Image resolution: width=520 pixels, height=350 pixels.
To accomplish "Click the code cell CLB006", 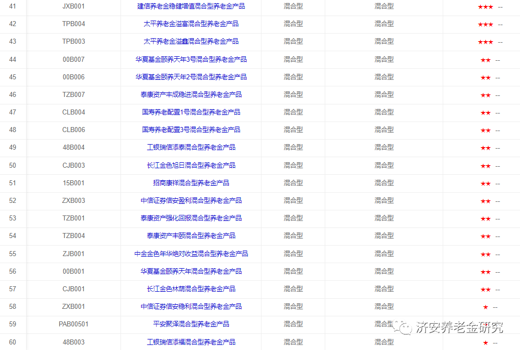I will [x=74, y=130].
